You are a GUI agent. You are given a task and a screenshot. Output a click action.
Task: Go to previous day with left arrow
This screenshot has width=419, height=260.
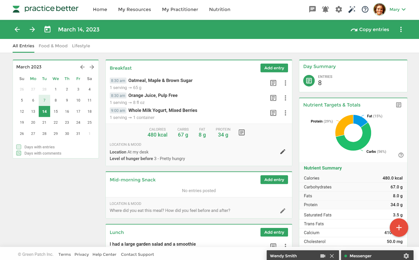click(17, 29)
